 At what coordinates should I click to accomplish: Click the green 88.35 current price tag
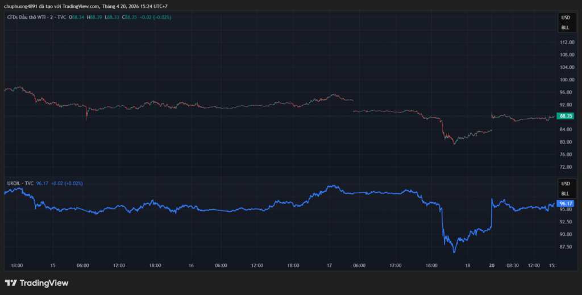coord(566,116)
